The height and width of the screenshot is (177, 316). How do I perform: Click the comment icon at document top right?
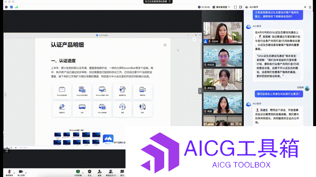(165, 45)
